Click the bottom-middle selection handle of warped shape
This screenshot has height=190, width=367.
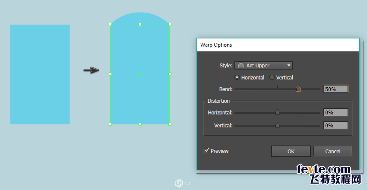pyautogui.click(x=140, y=124)
